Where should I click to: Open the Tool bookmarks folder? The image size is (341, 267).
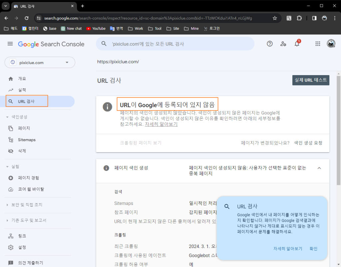(x=155, y=29)
